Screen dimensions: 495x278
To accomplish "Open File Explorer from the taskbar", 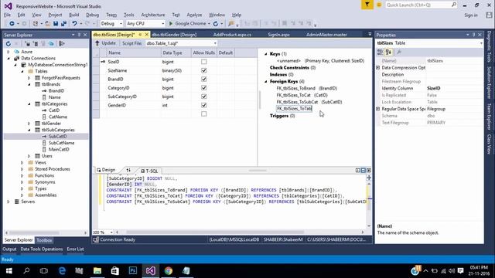I will 97,271.
